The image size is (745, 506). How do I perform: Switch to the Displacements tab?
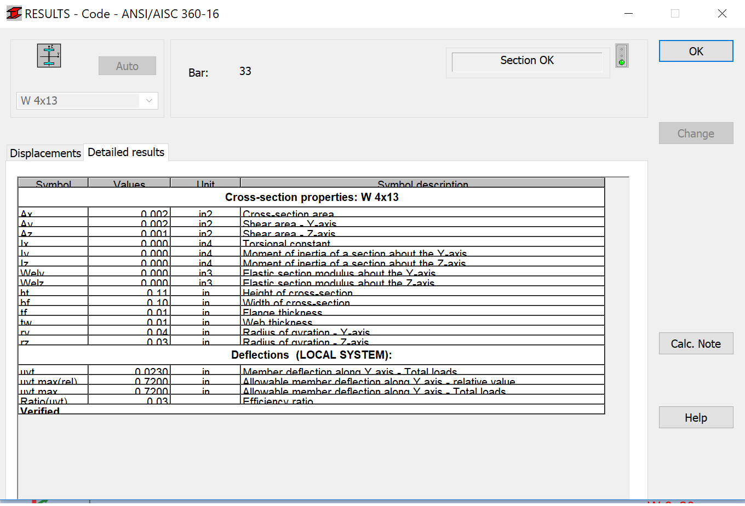(x=45, y=153)
